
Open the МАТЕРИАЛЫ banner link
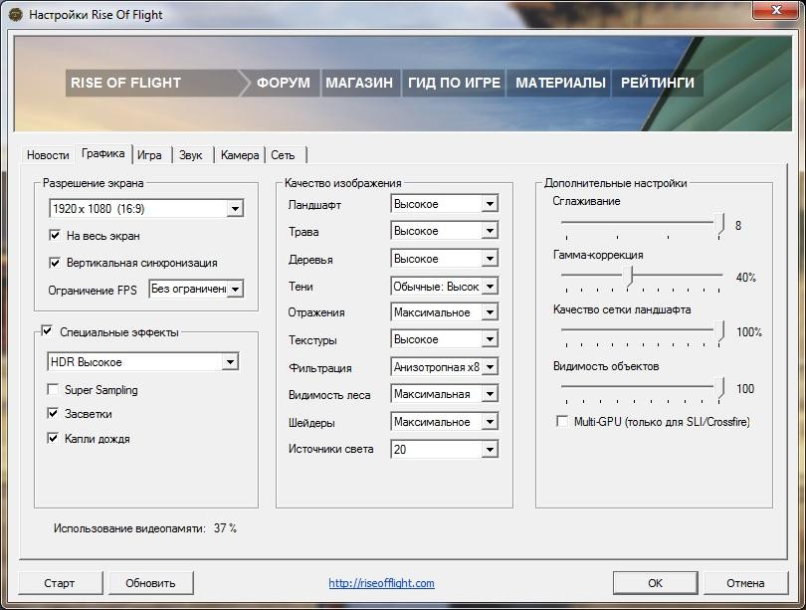pos(560,83)
